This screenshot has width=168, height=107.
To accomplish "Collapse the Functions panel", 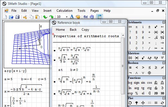I will (164, 78).
